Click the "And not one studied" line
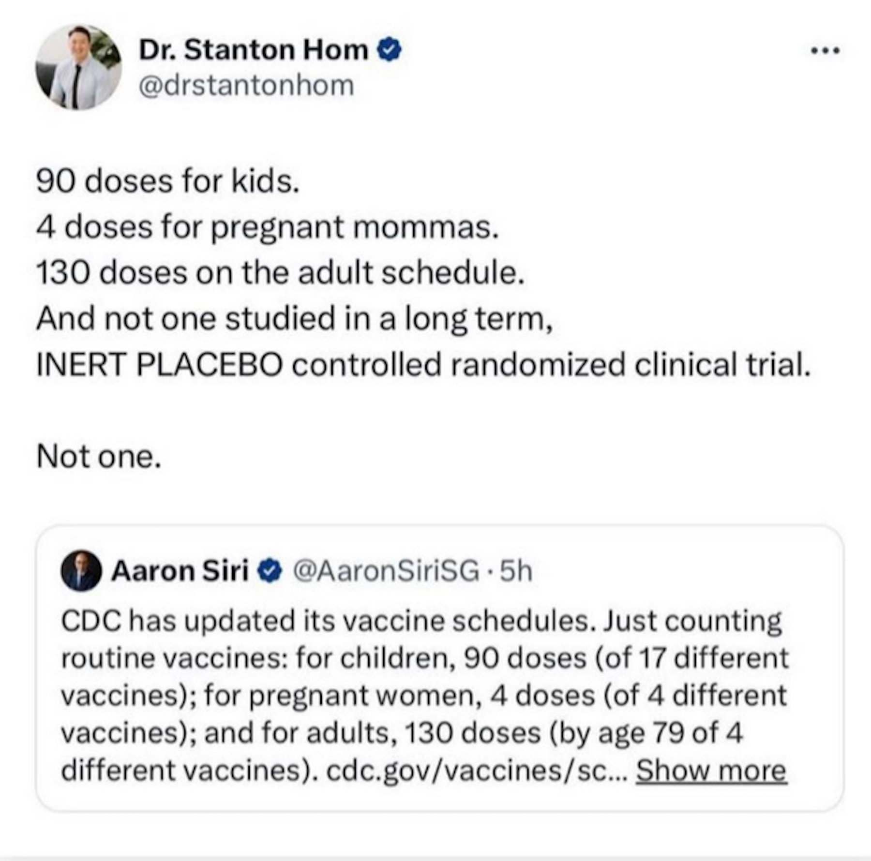 tap(294, 318)
